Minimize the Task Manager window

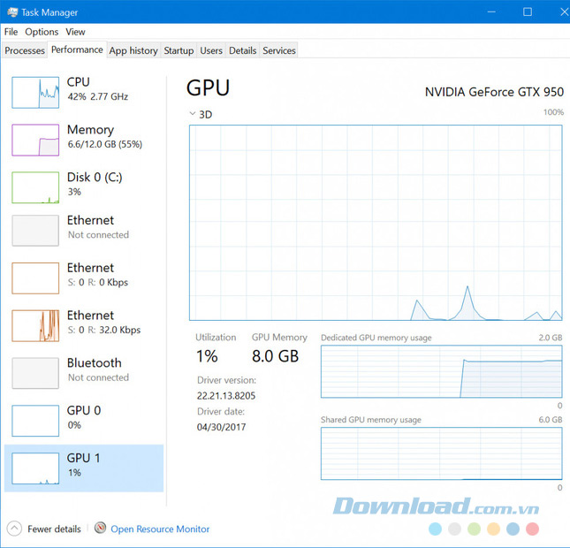pos(491,12)
